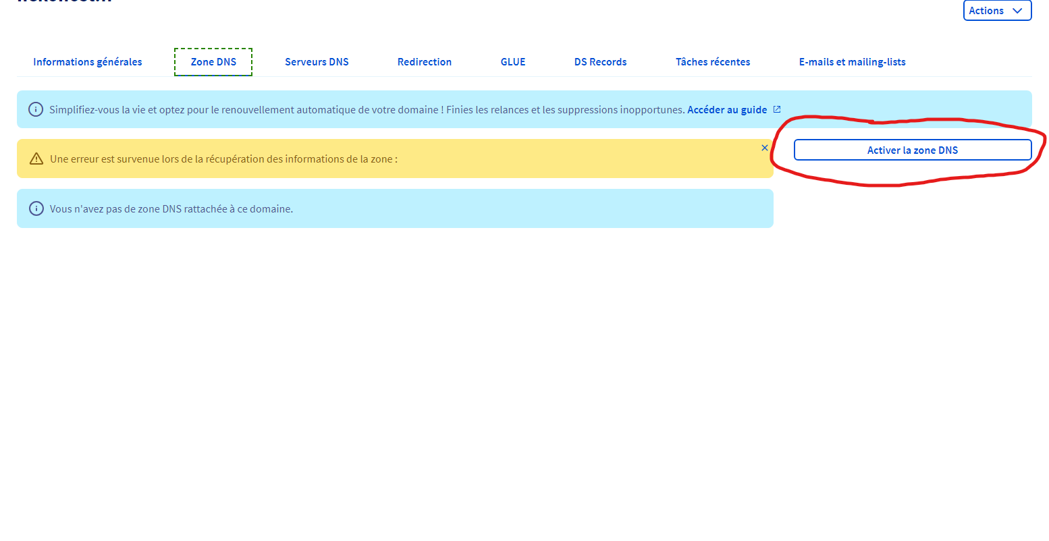Click the 'Vous n'avez pas de zone DNS' message
This screenshot has height=541, width=1049.
pos(171,209)
